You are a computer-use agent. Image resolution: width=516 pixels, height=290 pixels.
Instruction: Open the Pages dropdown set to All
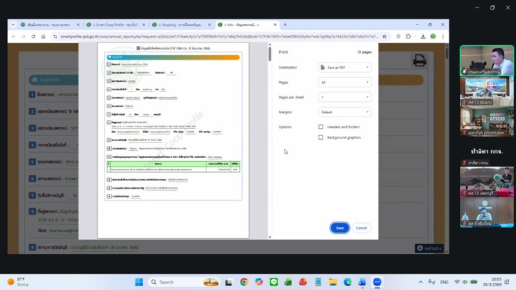(x=344, y=82)
